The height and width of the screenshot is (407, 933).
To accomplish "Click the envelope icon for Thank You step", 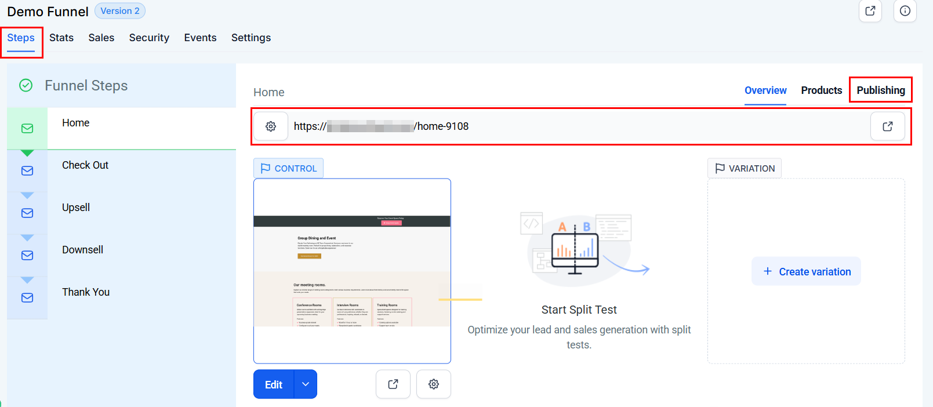I will tap(27, 298).
